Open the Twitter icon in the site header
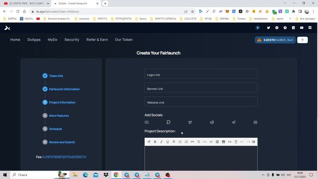 (268, 28)
